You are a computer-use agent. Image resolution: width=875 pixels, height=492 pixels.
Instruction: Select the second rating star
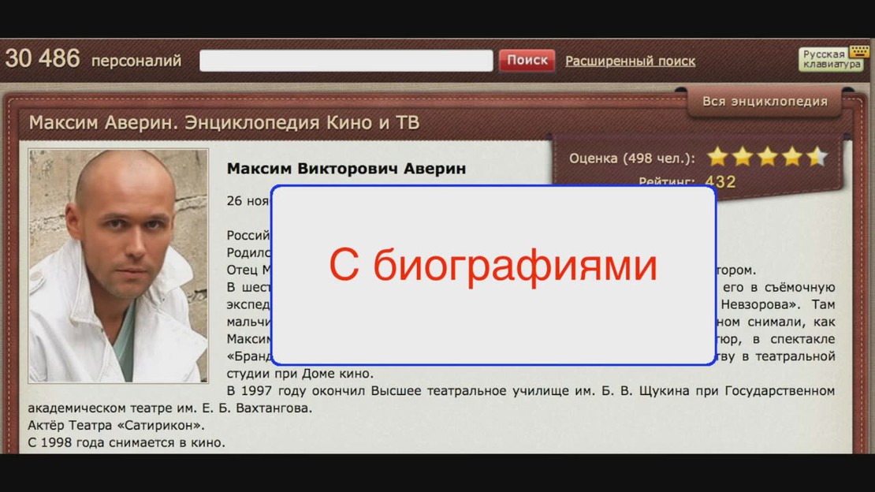[x=743, y=157]
